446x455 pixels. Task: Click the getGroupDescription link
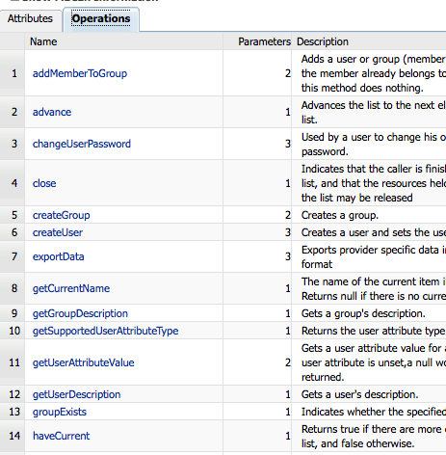(x=80, y=313)
